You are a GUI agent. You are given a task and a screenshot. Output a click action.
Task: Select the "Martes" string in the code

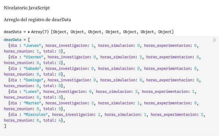pos(32,103)
